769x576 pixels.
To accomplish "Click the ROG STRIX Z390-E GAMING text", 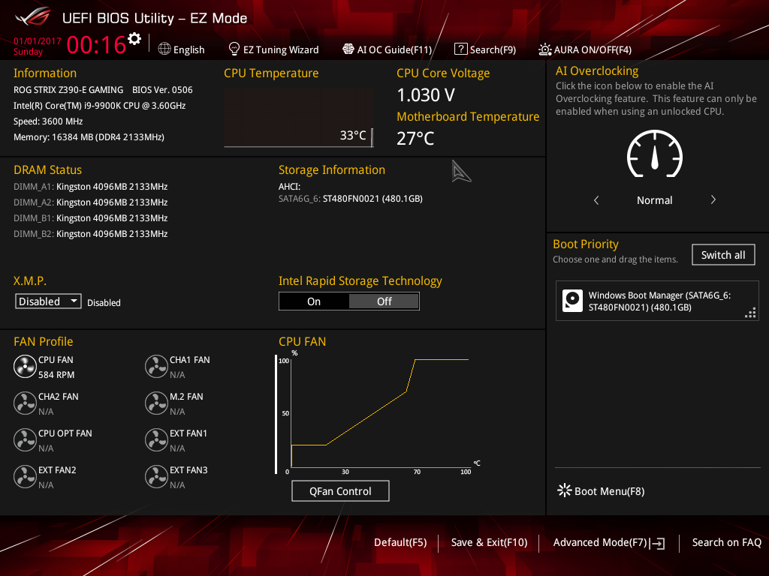I will pos(68,90).
